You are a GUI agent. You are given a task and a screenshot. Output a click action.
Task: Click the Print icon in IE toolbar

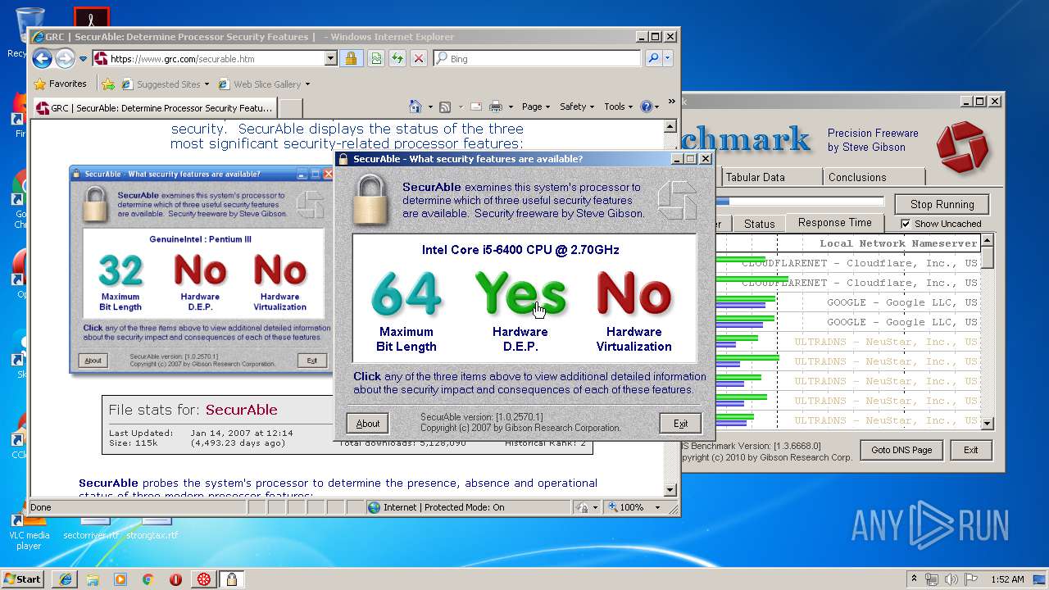coord(496,107)
